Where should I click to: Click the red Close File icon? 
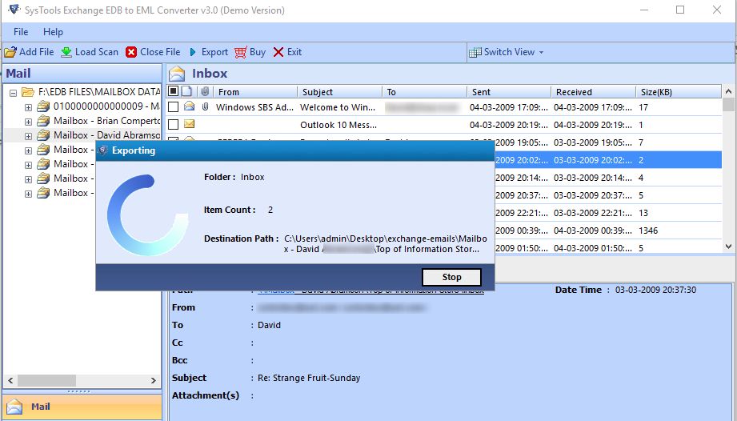point(131,52)
